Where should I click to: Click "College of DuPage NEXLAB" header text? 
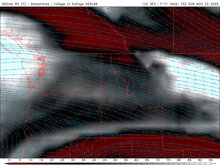click(x=75, y=4)
